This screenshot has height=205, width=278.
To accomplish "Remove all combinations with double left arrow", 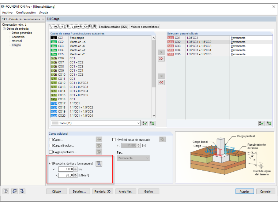I will pos(161,82).
